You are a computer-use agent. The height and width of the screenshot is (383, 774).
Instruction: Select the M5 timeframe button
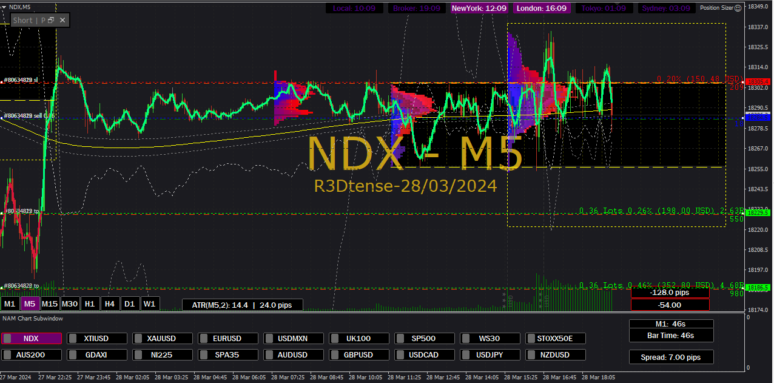pyautogui.click(x=29, y=303)
